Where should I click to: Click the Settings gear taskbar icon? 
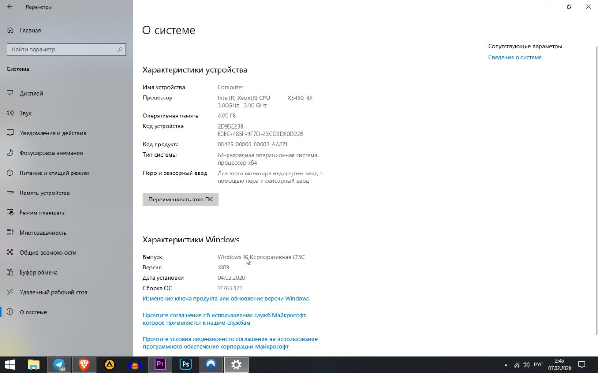pyautogui.click(x=236, y=365)
